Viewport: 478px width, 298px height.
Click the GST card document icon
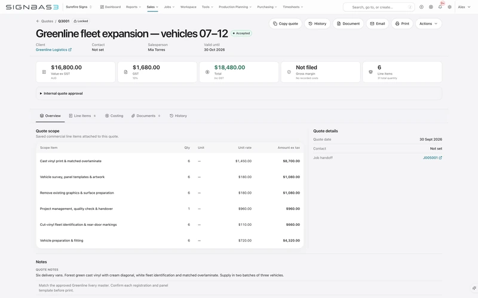tap(125, 72)
